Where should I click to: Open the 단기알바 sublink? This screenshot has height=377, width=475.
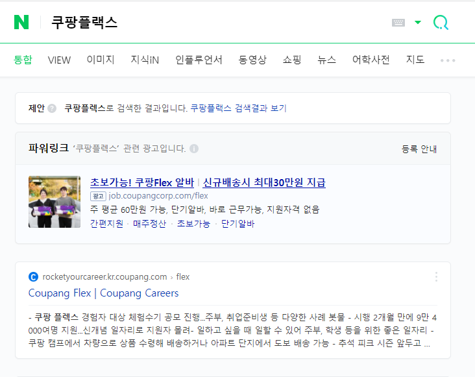point(237,224)
